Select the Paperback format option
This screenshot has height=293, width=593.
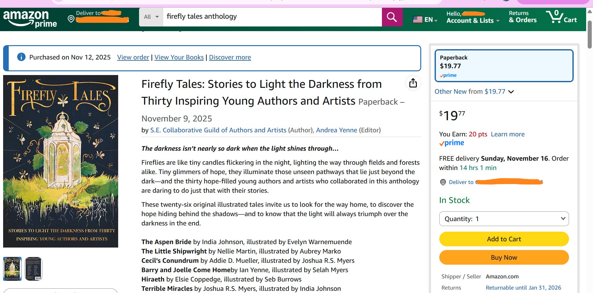[504, 66]
